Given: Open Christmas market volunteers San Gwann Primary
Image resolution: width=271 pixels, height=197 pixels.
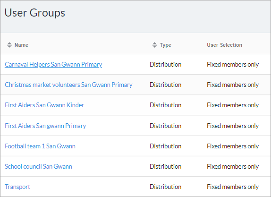Looking at the screenshot, I should pos(68,85).
